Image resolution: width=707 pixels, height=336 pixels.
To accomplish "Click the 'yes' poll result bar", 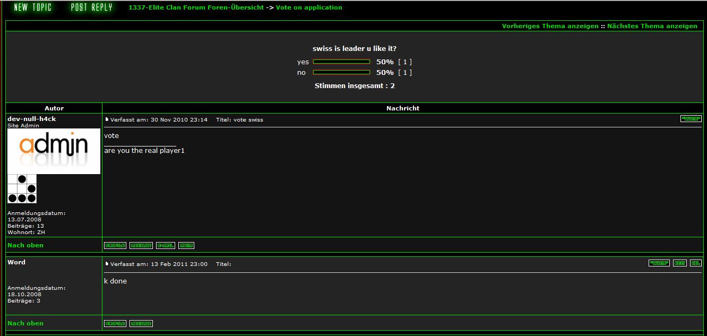I will coord(341,62).
